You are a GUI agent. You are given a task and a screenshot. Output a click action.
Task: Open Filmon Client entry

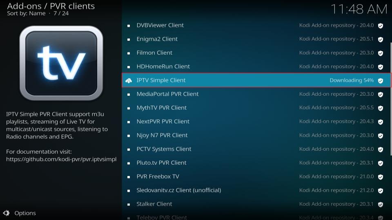click(256, 53)
